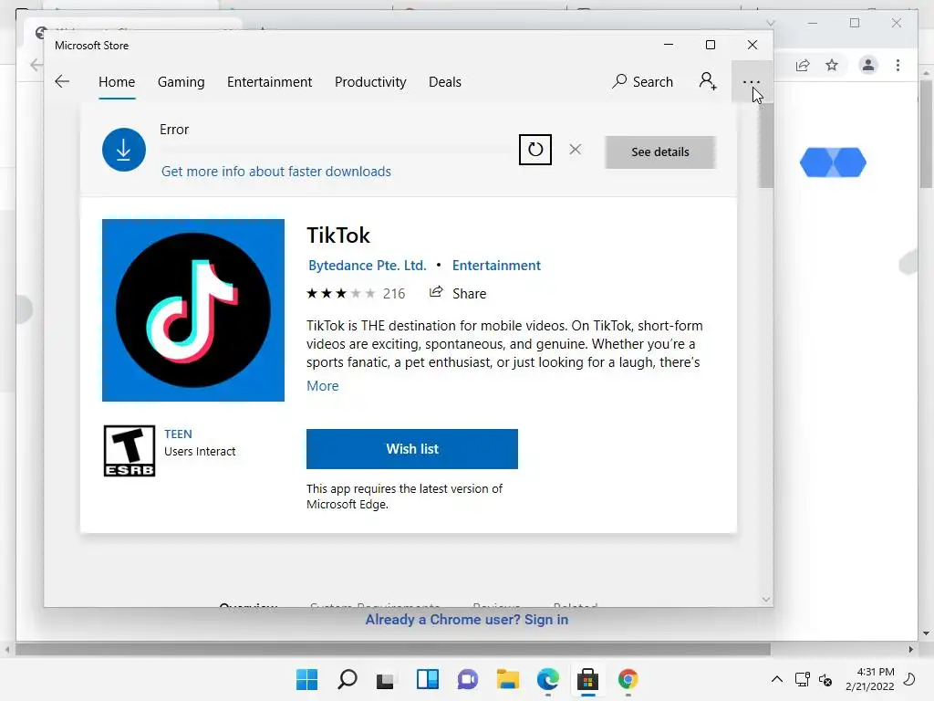This screenshot has height=701, width=934.
Task: Click the Store scrollbar down arrow
Action: click(x=766, y=599)
